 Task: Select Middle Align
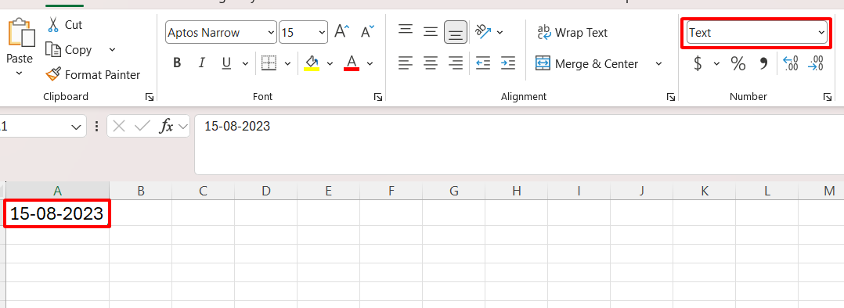coord(430,31)
